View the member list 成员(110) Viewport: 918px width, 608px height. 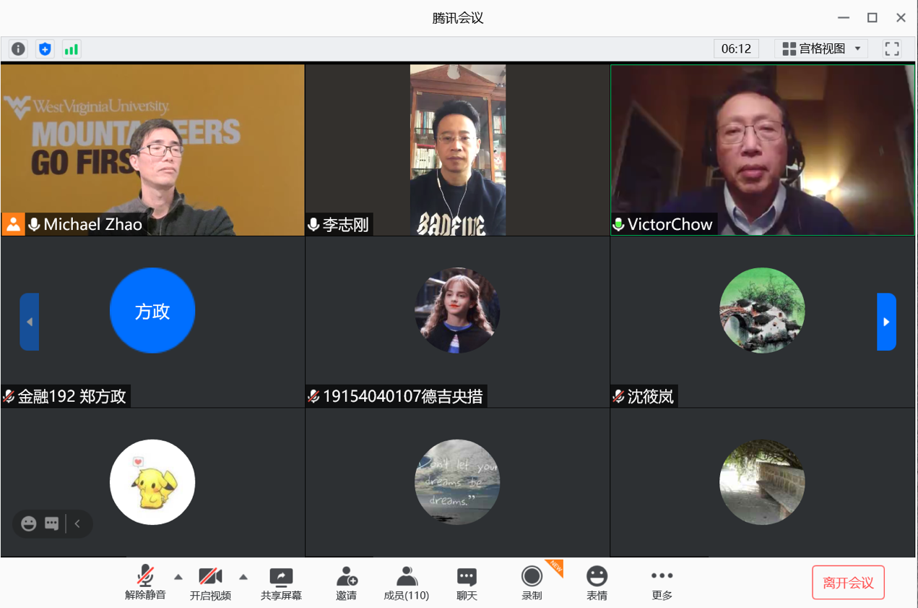(x=406, y=583)
